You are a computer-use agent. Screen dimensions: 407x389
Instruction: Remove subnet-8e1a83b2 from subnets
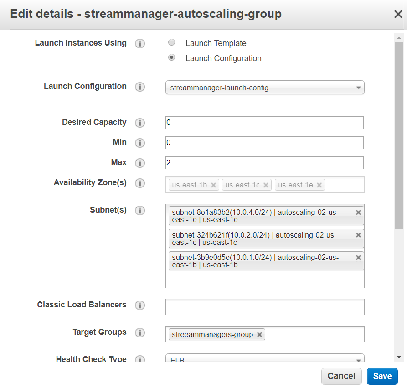click(358, 213)
